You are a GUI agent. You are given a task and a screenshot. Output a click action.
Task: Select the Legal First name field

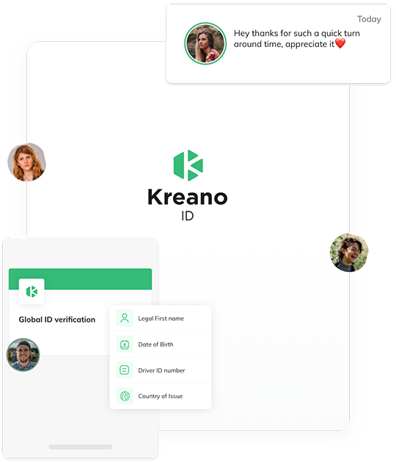coord(161,318)
